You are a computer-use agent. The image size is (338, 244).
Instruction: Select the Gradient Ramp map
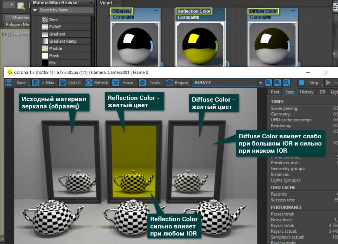(63, 41)
